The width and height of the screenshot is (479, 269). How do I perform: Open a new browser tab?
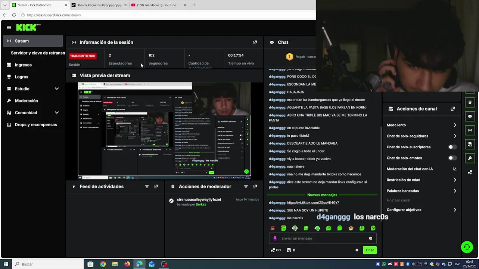[x=194, y=5]
